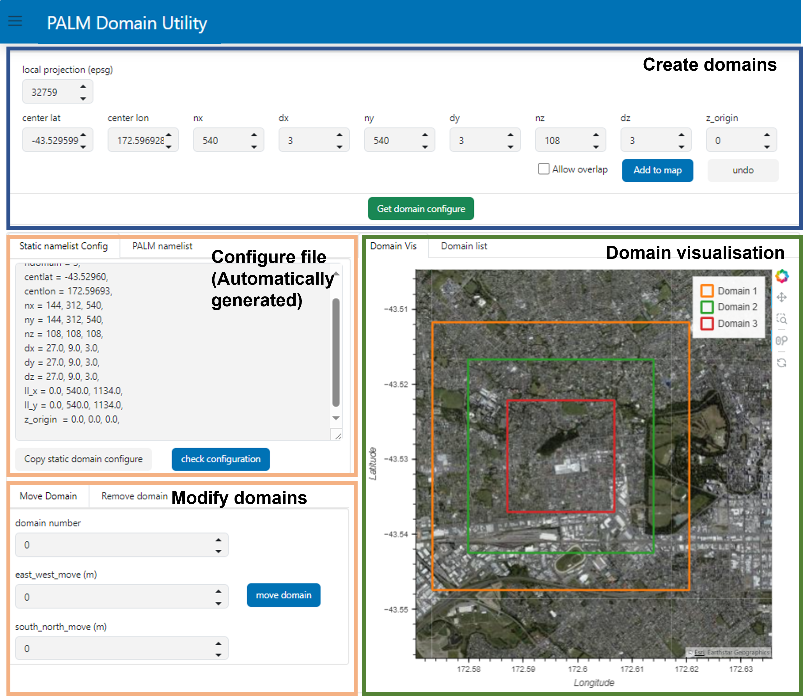Increase the nx value with up arrow
The width and height of the screenshot is (803, 696).
254,134
